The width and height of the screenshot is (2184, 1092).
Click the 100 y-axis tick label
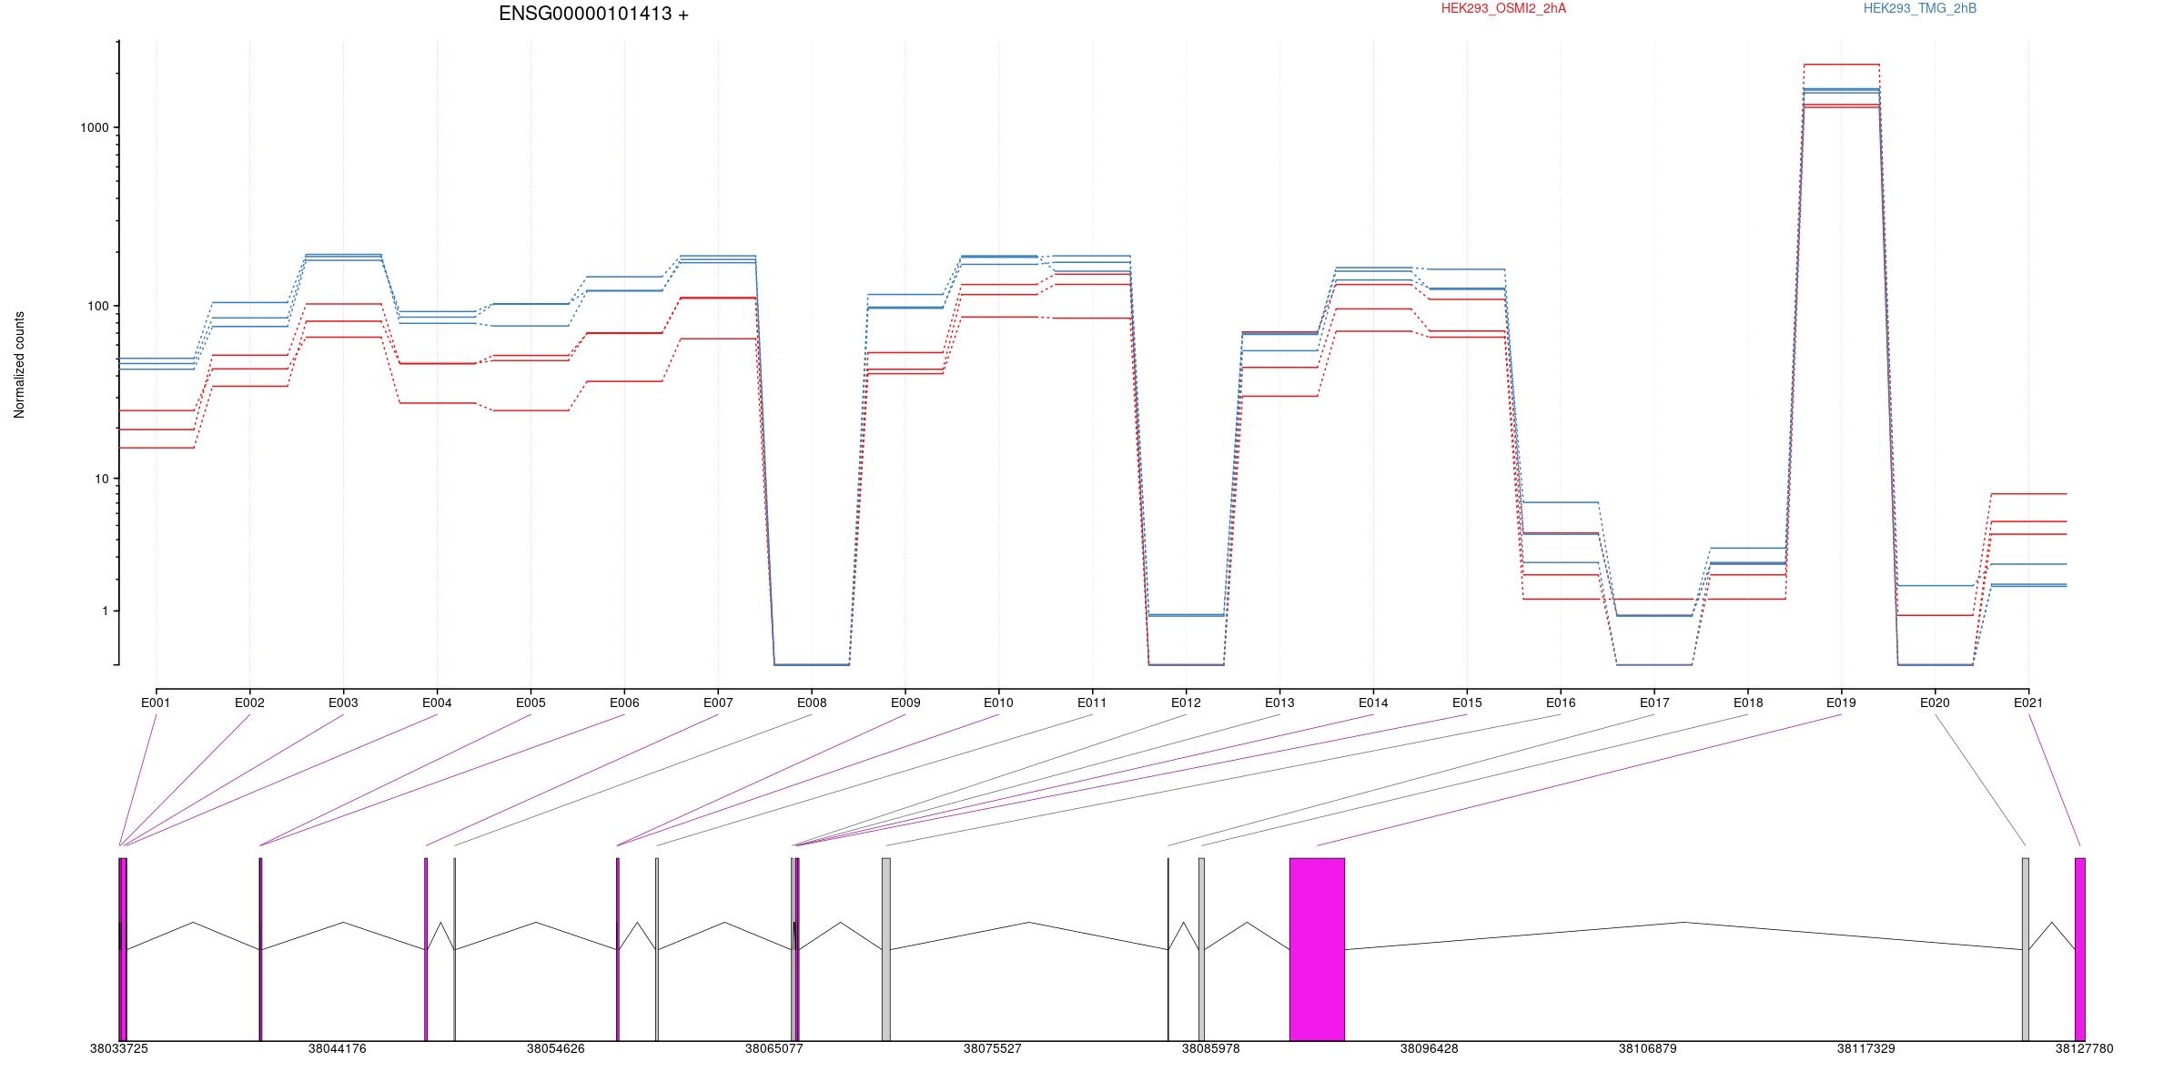(x=98, y=307)
